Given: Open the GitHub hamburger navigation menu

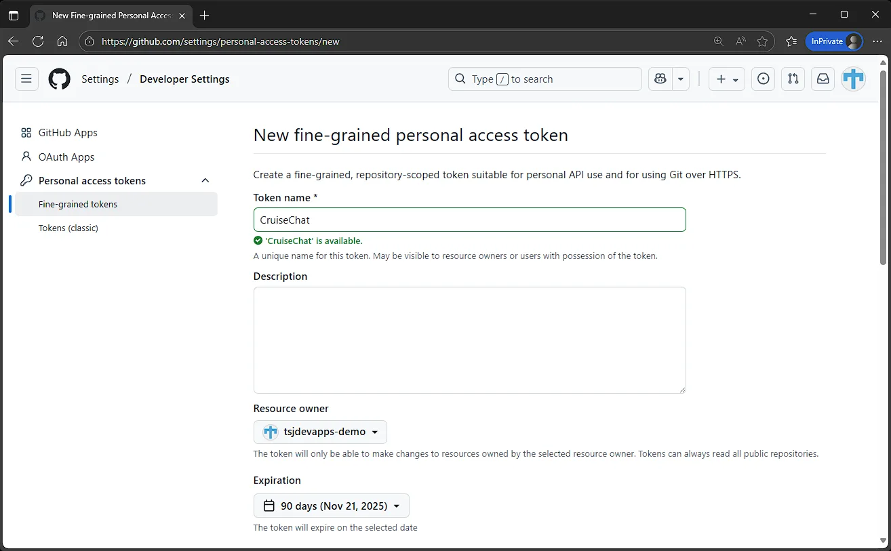Looking at the screenshot, I should [26, 79].
